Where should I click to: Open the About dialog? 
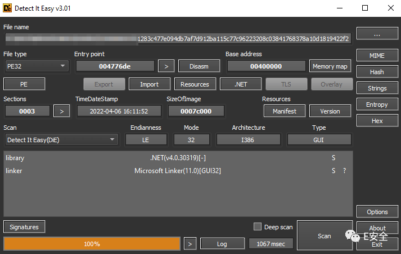[x=377, y=227]
